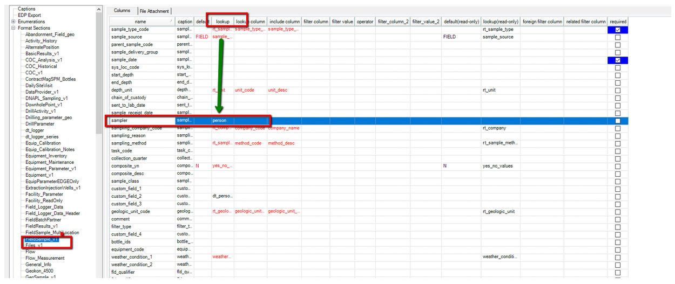675x284 pixels.
Task: Click the required column header
Action: 618,22
